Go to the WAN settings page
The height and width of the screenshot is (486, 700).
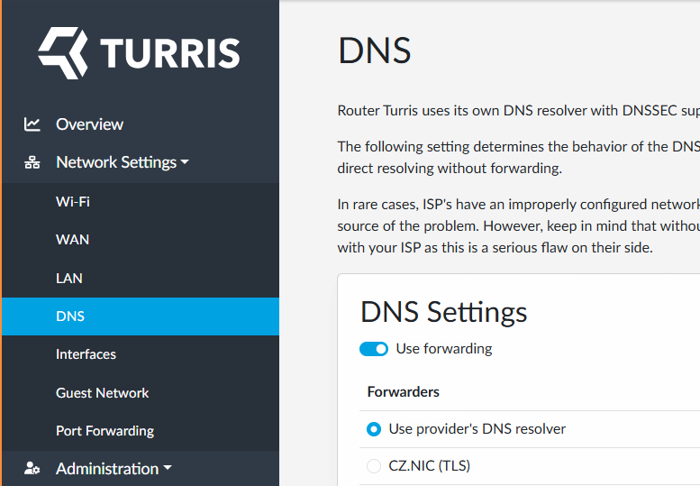coord(141,240)
